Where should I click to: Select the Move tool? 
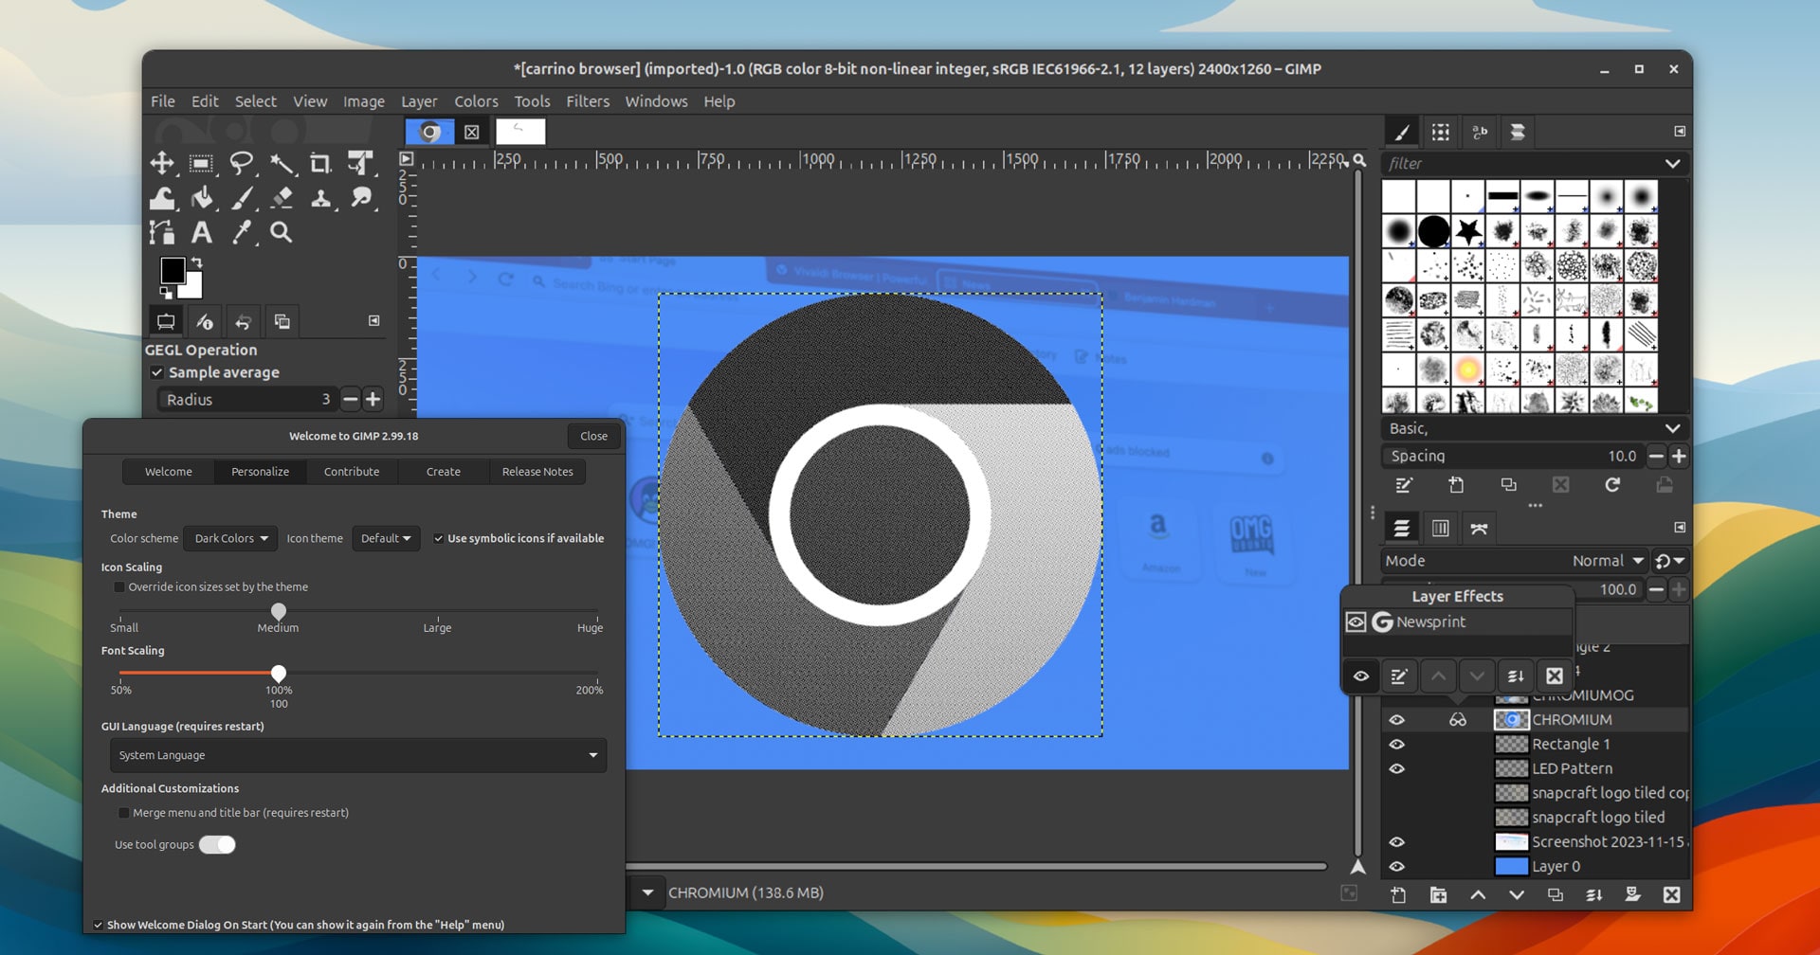pyautogui.click(x=162, y=163)
